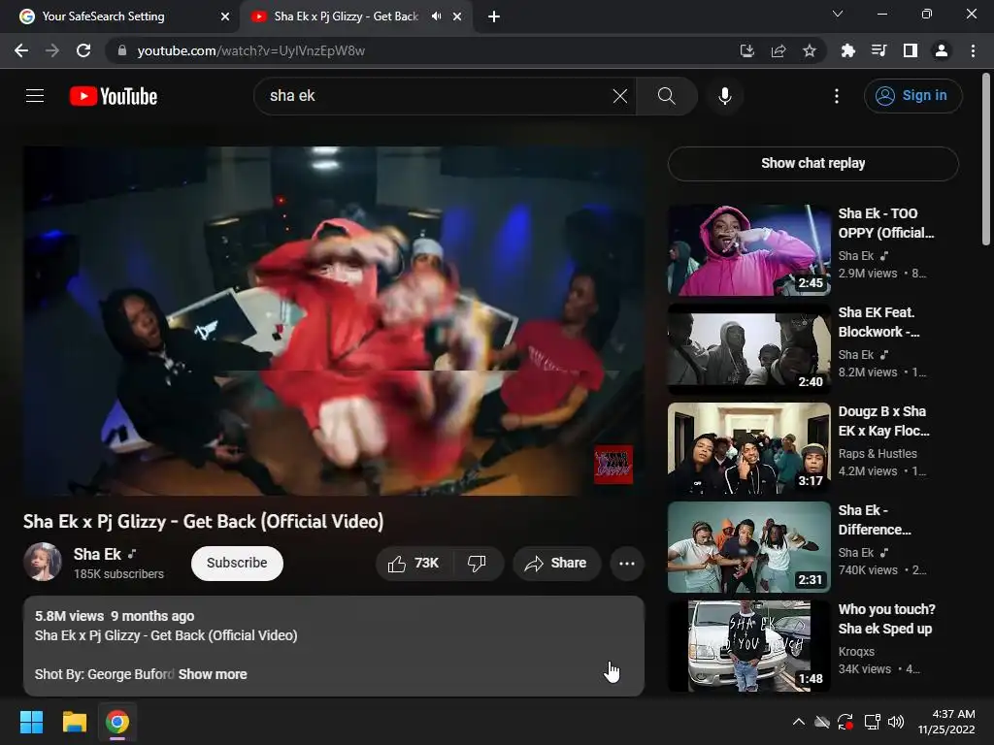Open the Sha Ek - Difference thumbnail
Image resolution: width=994 pixels, height=745 pixels.
(748, 547)
